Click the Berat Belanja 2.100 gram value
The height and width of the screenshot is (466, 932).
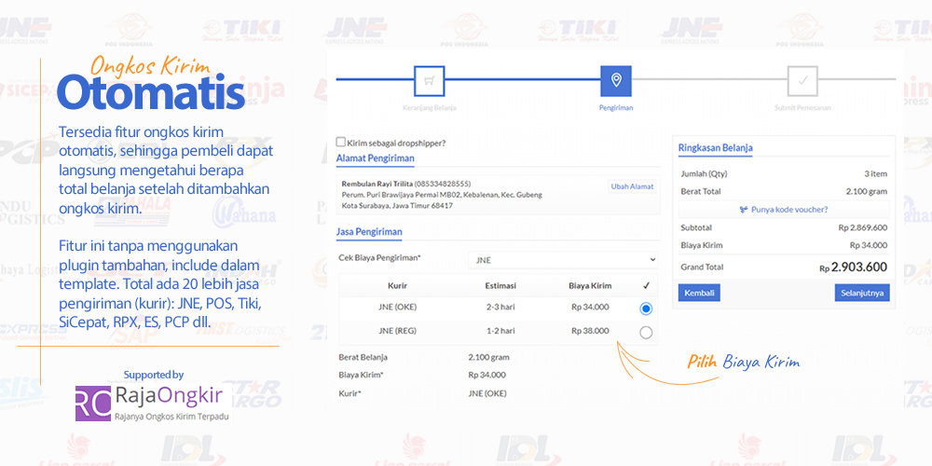click(488, 358)
